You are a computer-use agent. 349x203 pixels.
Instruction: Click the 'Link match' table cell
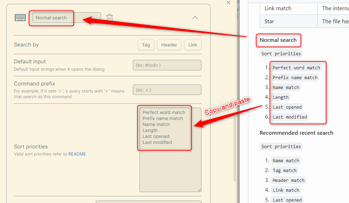coord(288,8)
